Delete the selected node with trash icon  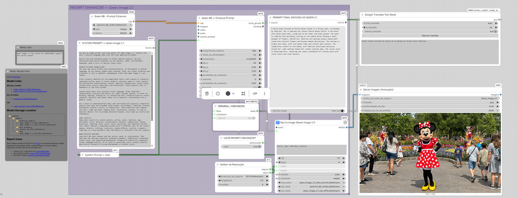point(207,94)
